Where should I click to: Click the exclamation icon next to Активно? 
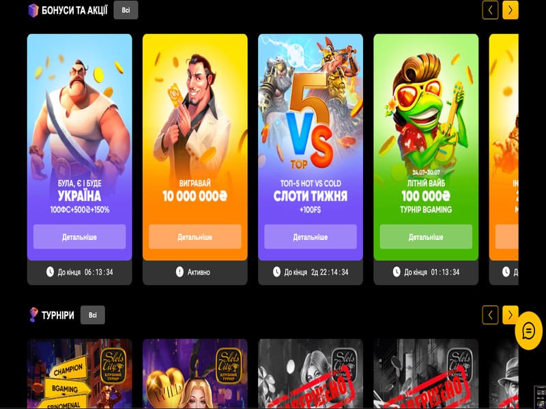coord(179,272)
